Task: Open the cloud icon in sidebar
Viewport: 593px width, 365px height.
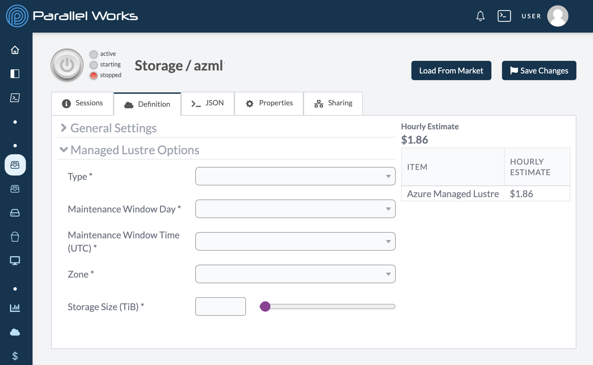Action: point(15,332)
